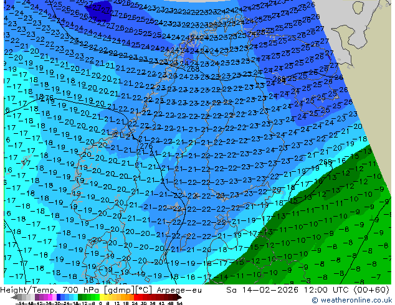Click the (00+60) forecast offset text
395x305 pixels.
tap(371, 290)
